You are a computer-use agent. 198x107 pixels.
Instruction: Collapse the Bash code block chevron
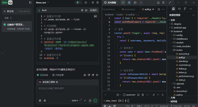point(68,63)
